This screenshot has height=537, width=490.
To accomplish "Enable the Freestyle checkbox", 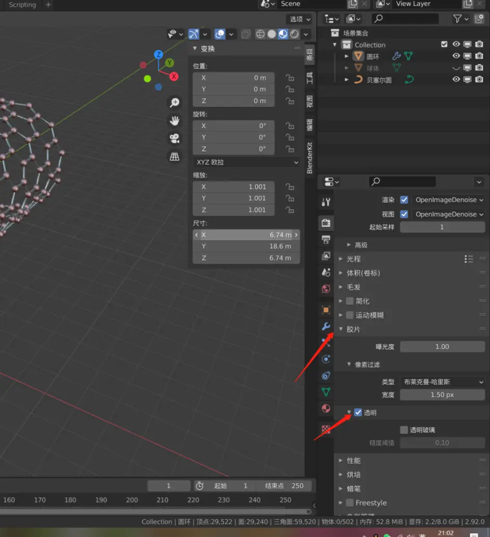I will coord(350,503).
